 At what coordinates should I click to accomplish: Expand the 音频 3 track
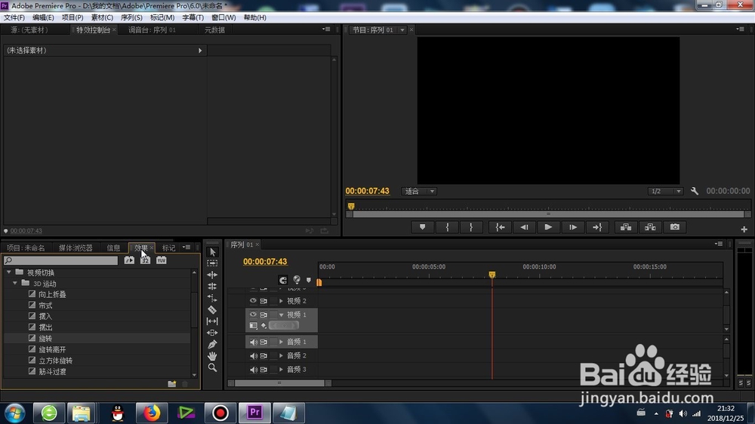tap(281, 370)
